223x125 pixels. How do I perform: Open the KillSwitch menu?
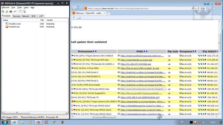coord(6,8)
